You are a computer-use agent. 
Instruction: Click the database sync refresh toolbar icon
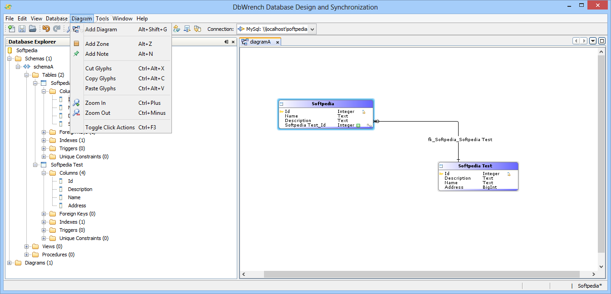tap(176, 29)
